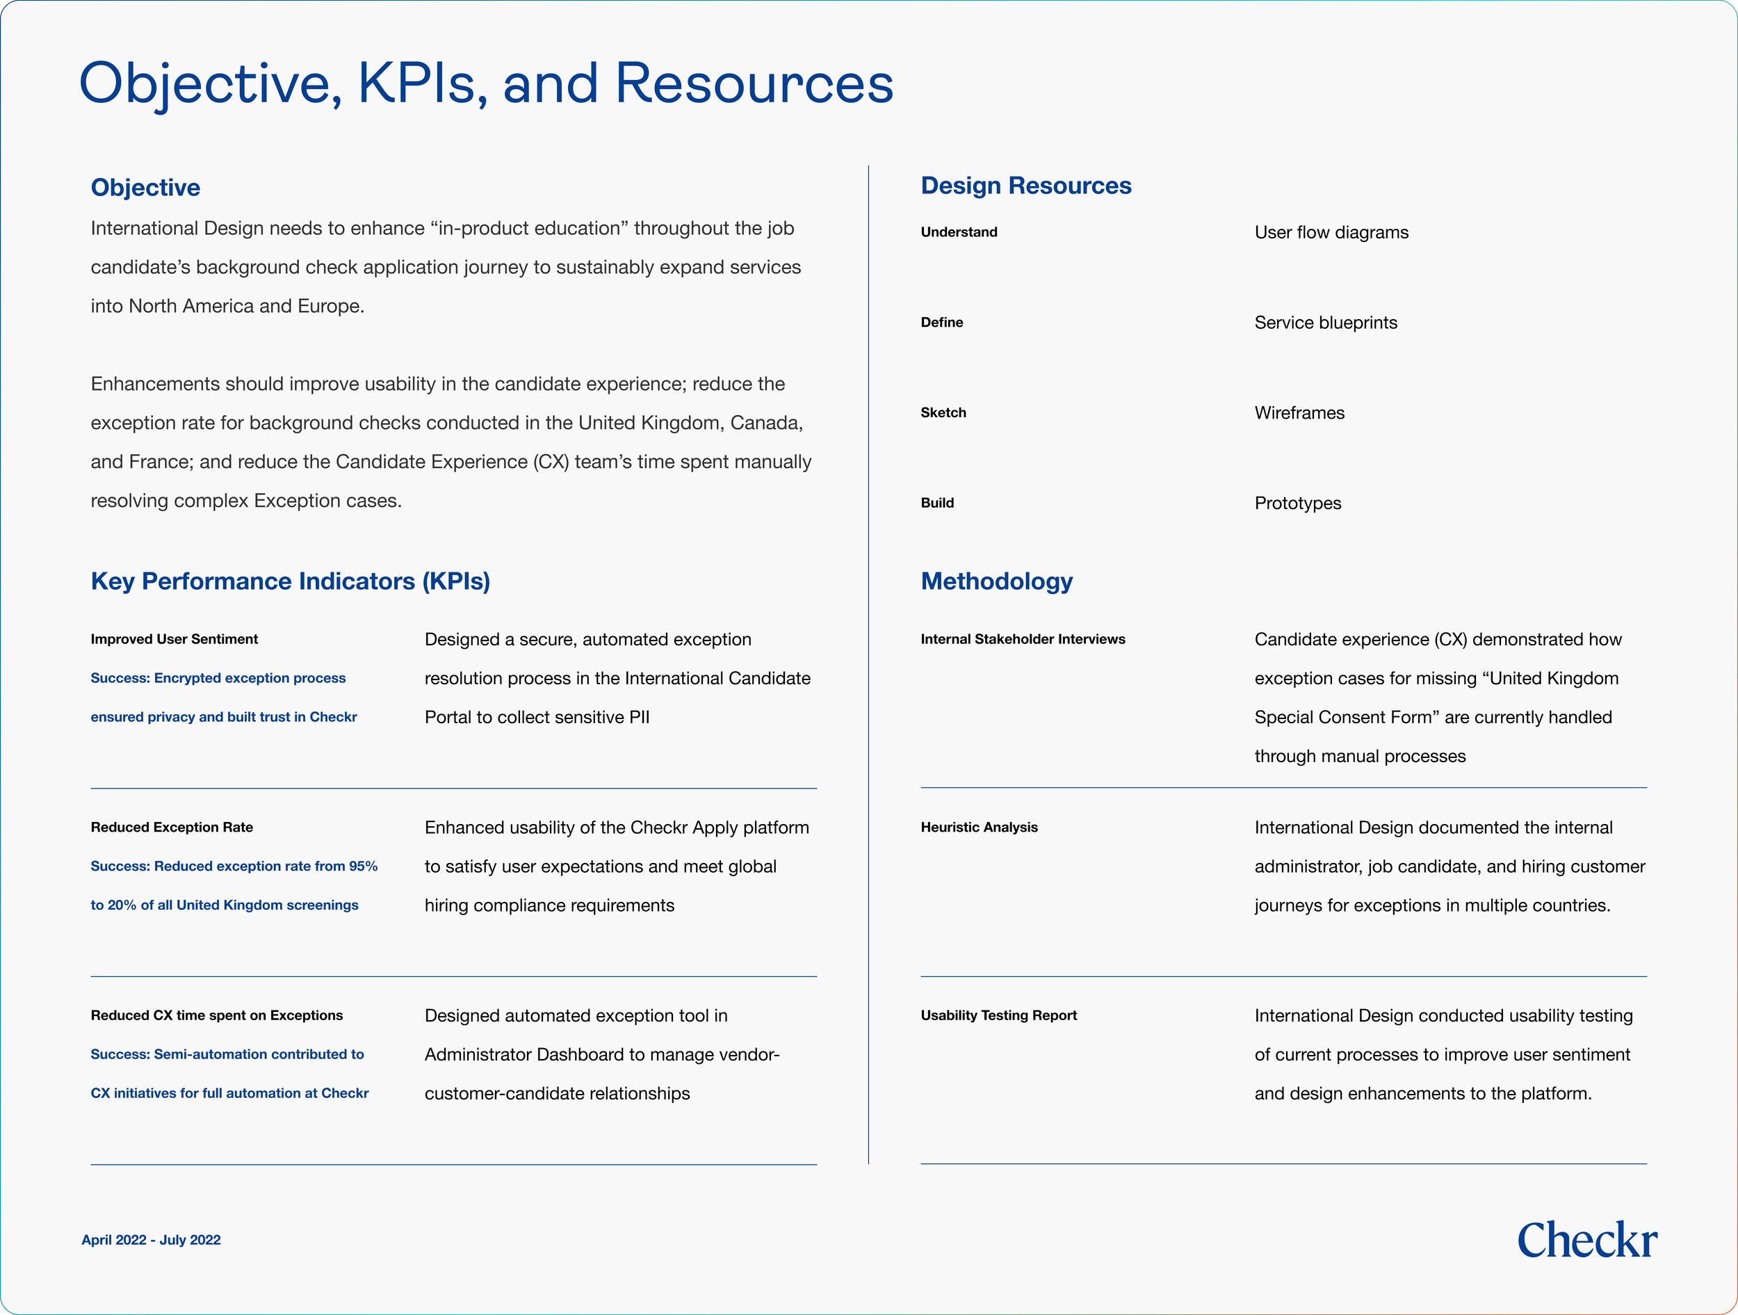This screenshot has height=1315, width=1738.
Task: Select the Methodology heading
Action: pyautogui.click(x=996, y=581)
